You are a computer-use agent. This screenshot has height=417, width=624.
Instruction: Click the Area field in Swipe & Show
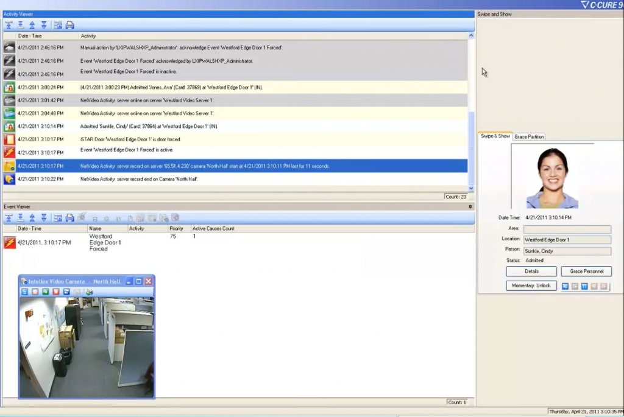coord(567,229)
